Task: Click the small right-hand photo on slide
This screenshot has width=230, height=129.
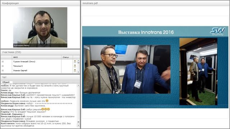Action: click(x=198, y=72)
